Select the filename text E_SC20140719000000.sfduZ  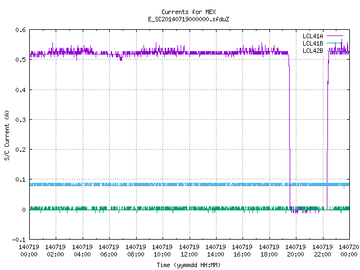(x=188, y=19)
